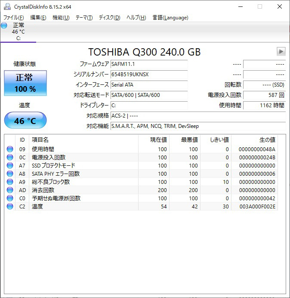Click the TOSHIBA Q300 240.0 GB title

pyautogui.click(x=144, y=52)
